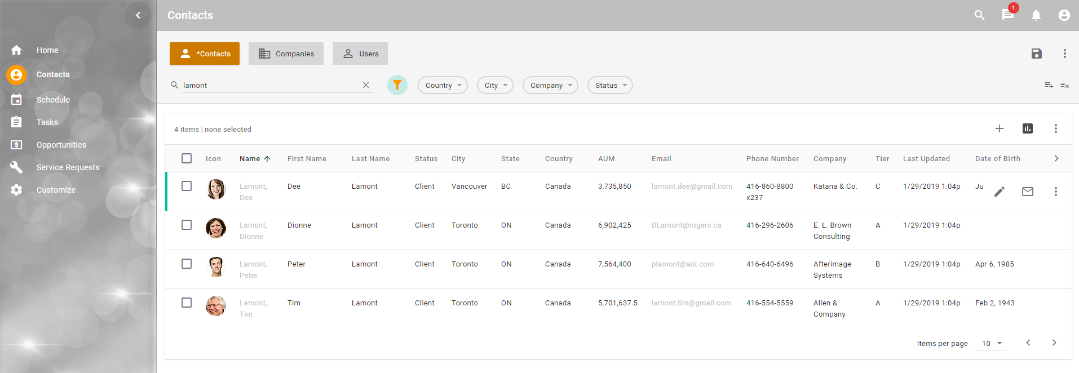Collapse the sidebar with the left chevron
The width and height of the screenshot is (1079, 373).
tap(138, 15)
